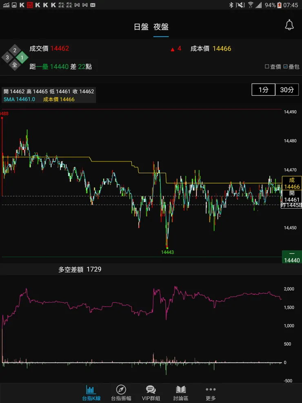Image resolution: width=302 pixels, height=403 pixels.
Task: Tap the 開 14461 axis label
Action: click(292, 197)
